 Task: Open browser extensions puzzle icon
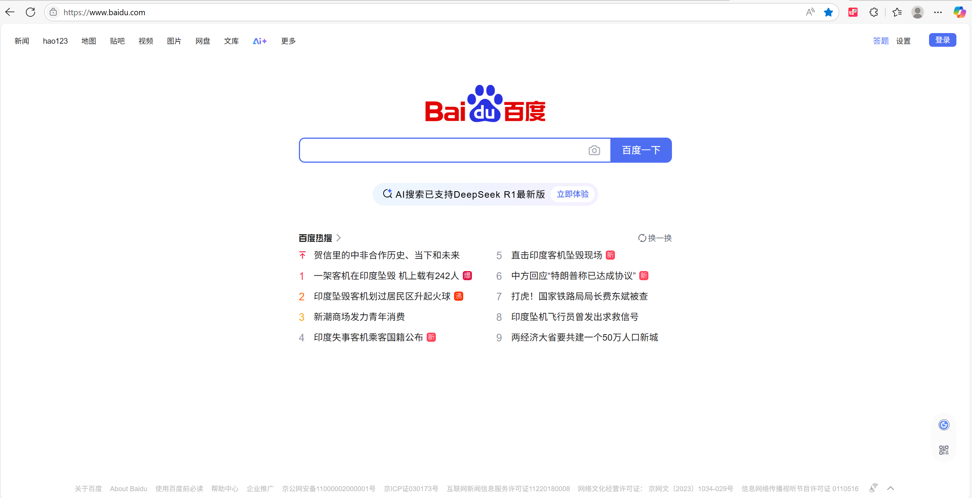tap(874, 12)
